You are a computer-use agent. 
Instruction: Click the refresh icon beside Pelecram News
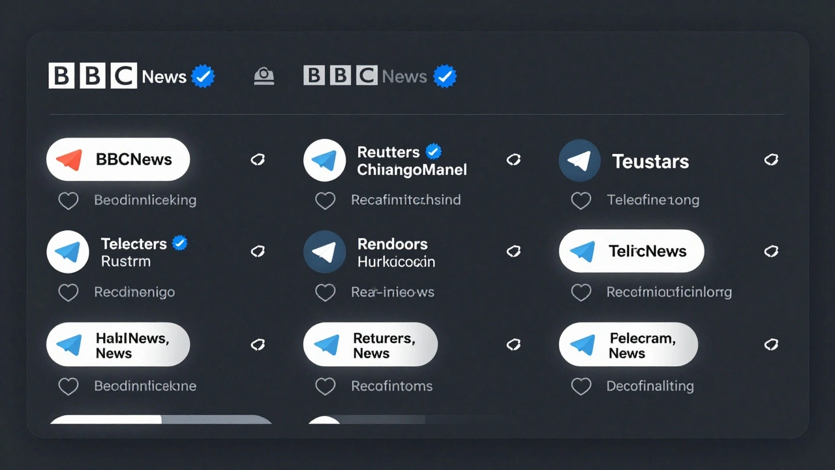point(771,345)
